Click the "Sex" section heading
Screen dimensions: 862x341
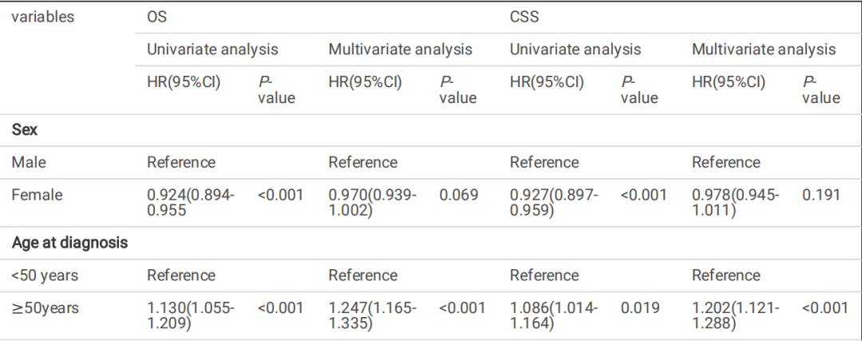[x=24, y=130]
